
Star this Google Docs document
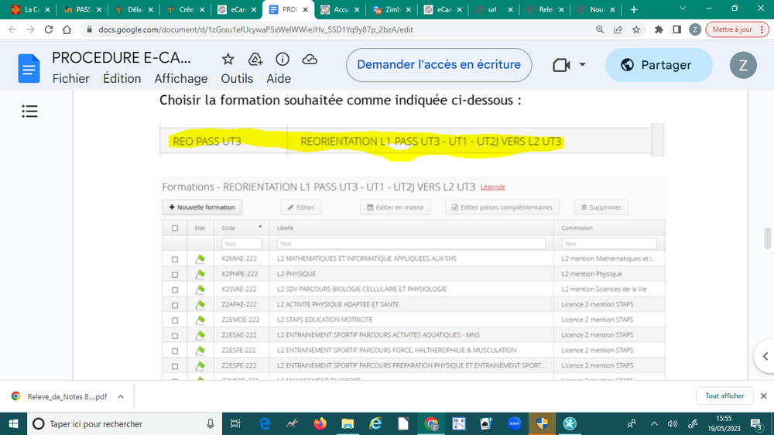click(x=228, y=60)
